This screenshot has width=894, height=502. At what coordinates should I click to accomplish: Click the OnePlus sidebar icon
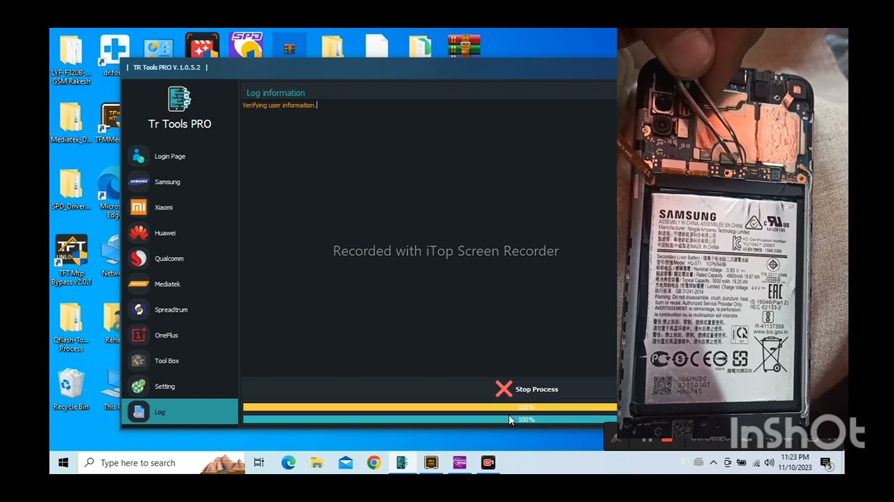coord(139,335)
